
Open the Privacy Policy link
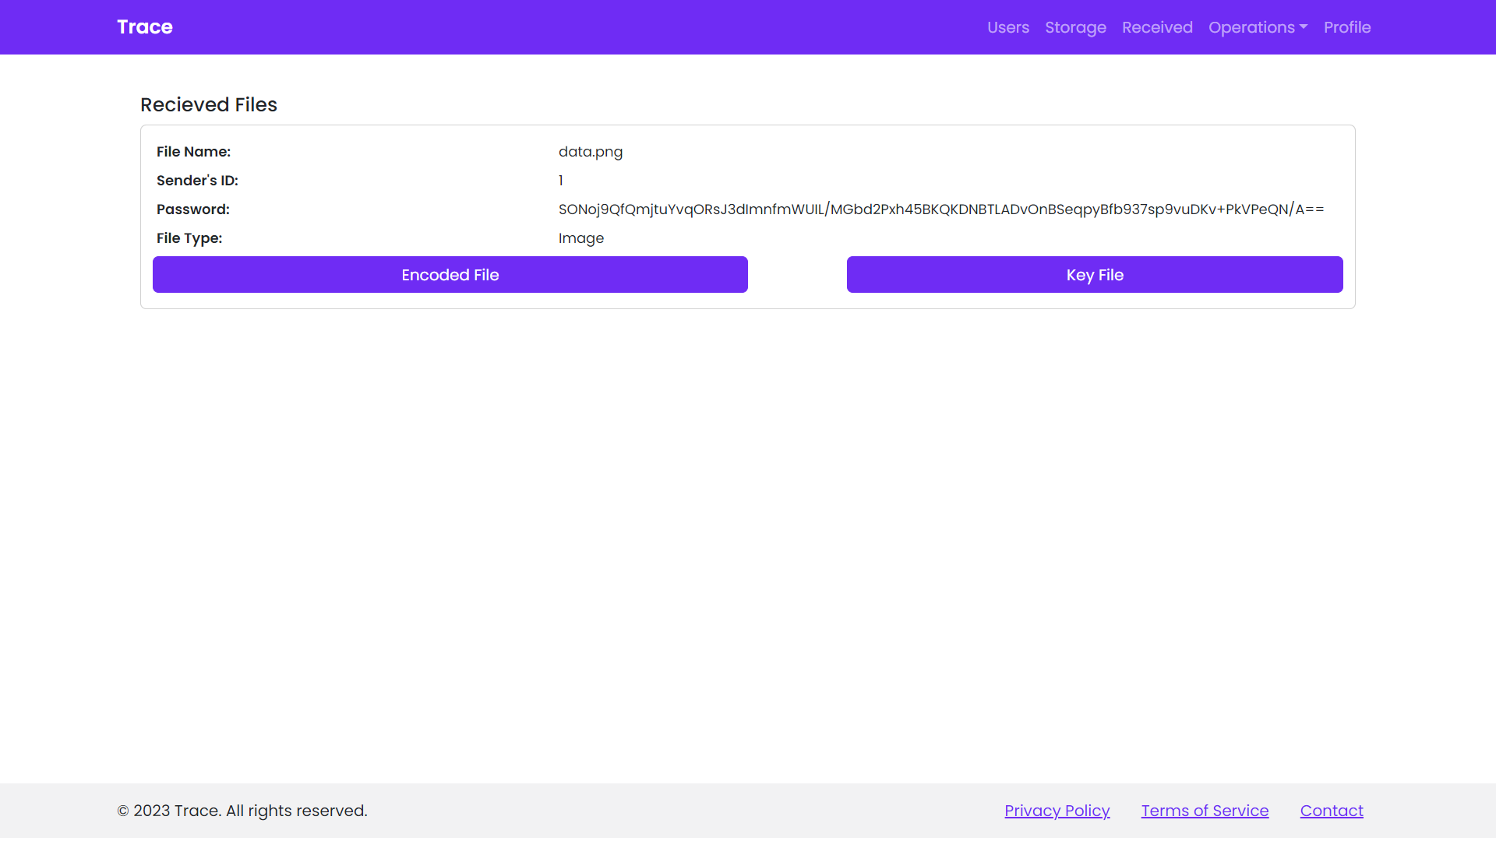click(1057, 811)
